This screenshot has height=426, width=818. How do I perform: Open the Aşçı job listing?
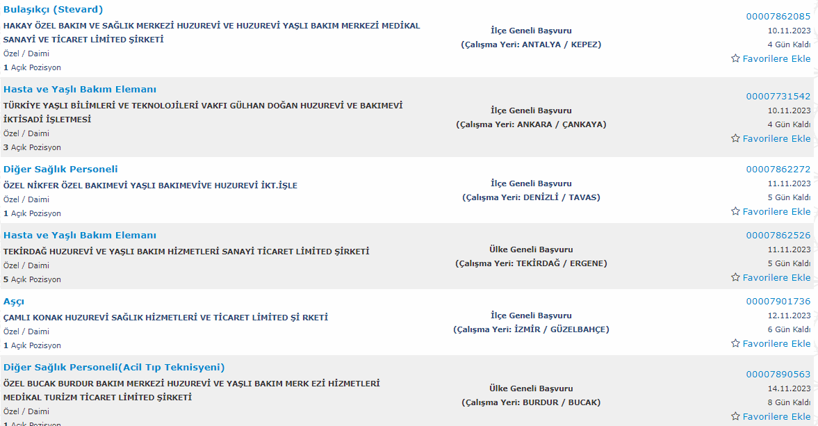click(14, 302)
